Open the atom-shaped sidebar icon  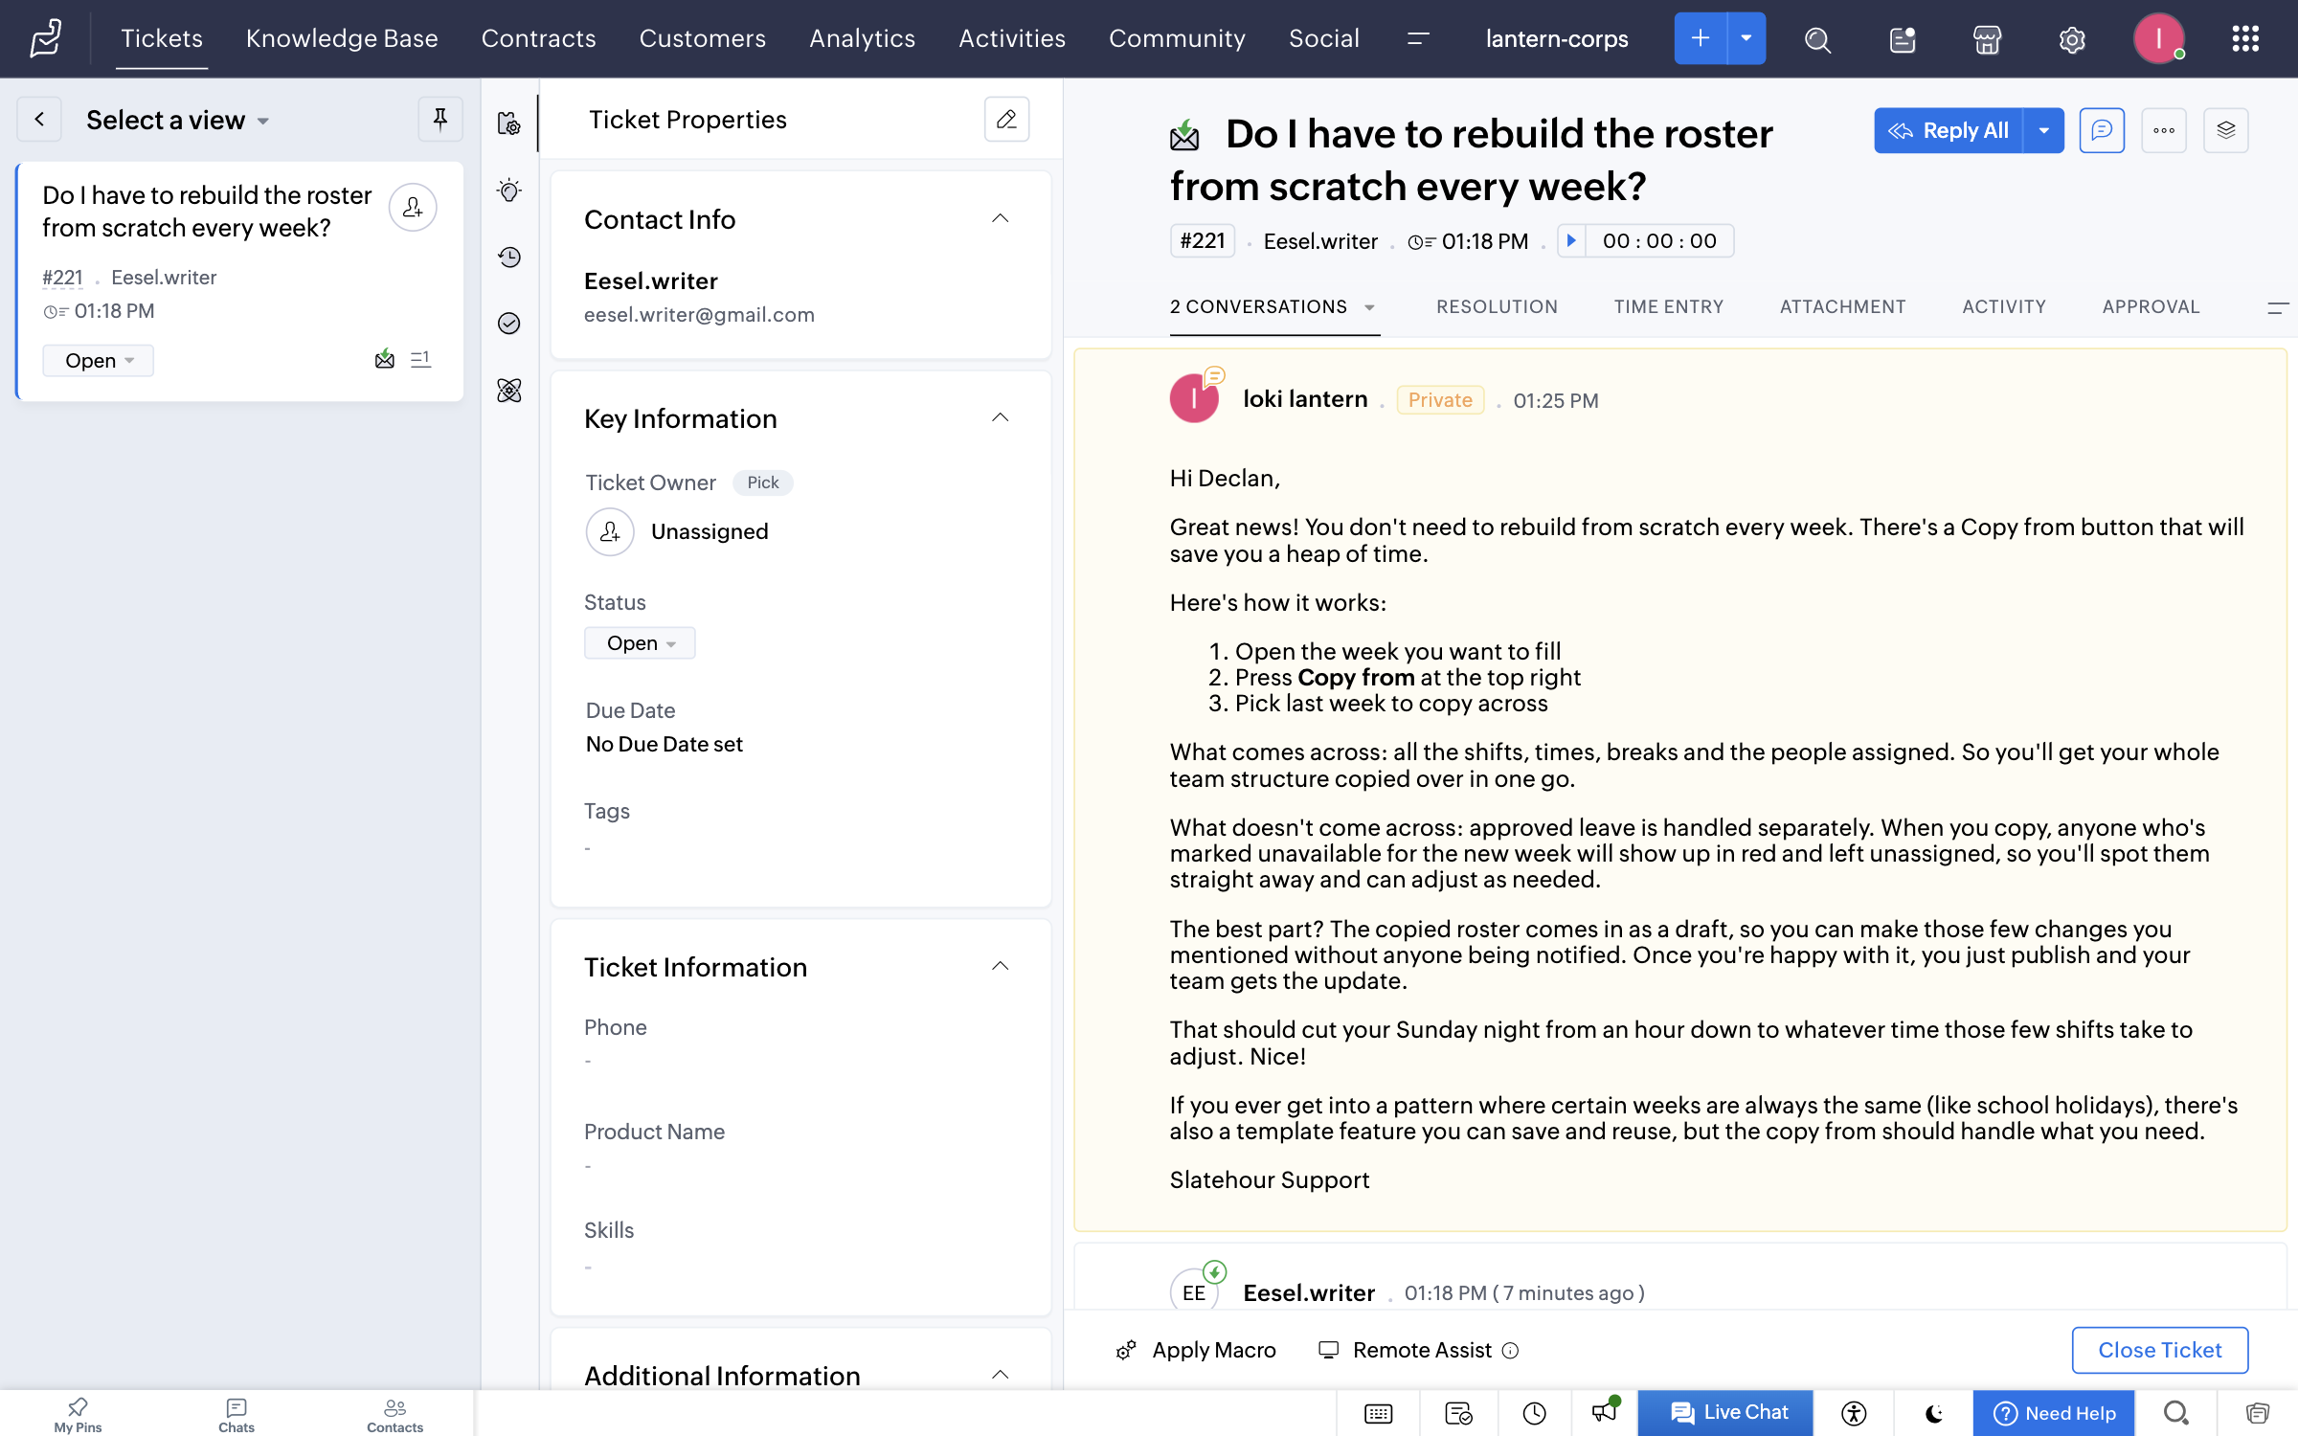[x=509, y=391]
